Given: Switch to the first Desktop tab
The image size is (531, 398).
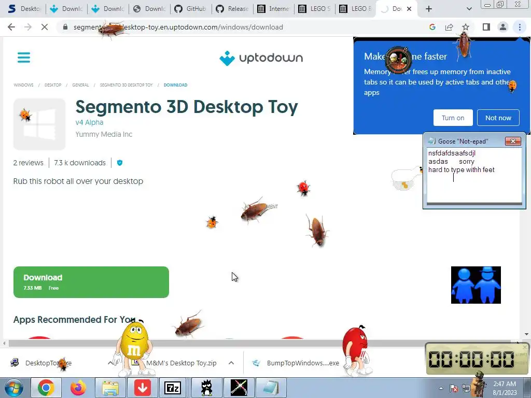Looking at the screenshot, I should click(x=24, y=9).
